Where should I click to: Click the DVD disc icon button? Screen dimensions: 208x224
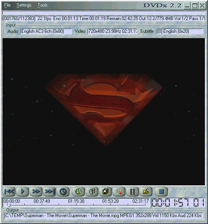pyautogui.click(x=78, y=192)
